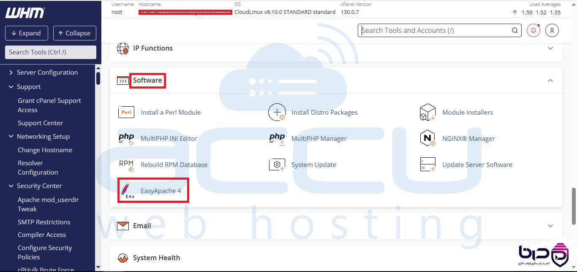Click the Expand button
Screen dimensions: 577x272
tap(27, 33)
